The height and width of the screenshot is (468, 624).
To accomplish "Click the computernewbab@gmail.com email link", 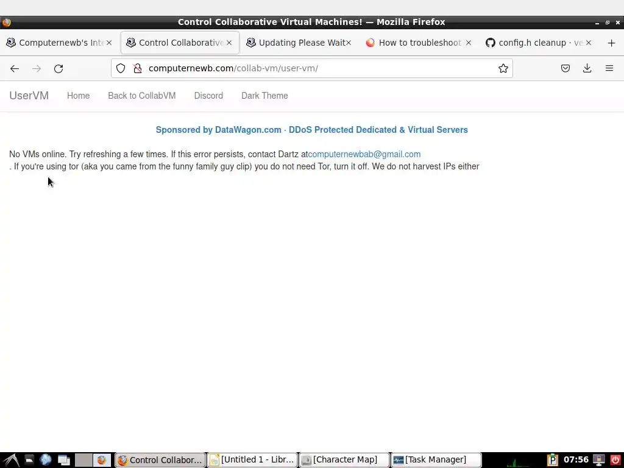I will [x=364, y=154].
